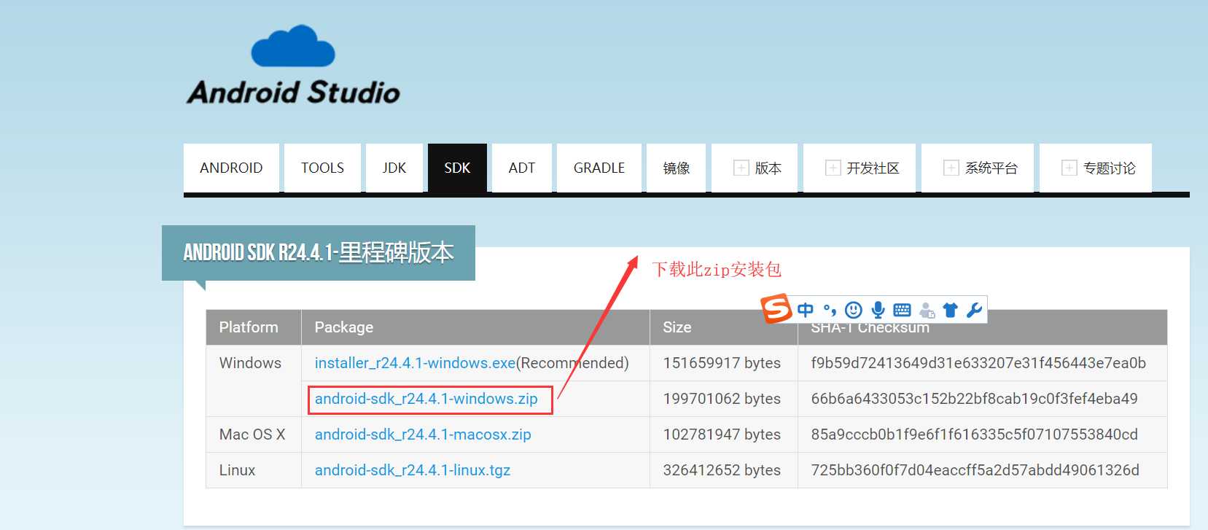1208x530 pixels.
Task: Open the emoji panel in the IME bar
Action: pyautogui.click(x=854, y=310)
